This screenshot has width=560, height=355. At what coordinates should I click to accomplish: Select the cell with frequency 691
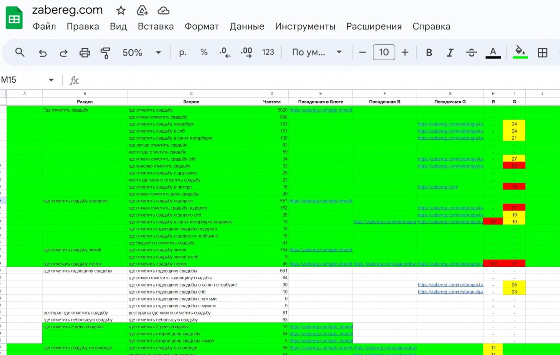coord(272,271)
